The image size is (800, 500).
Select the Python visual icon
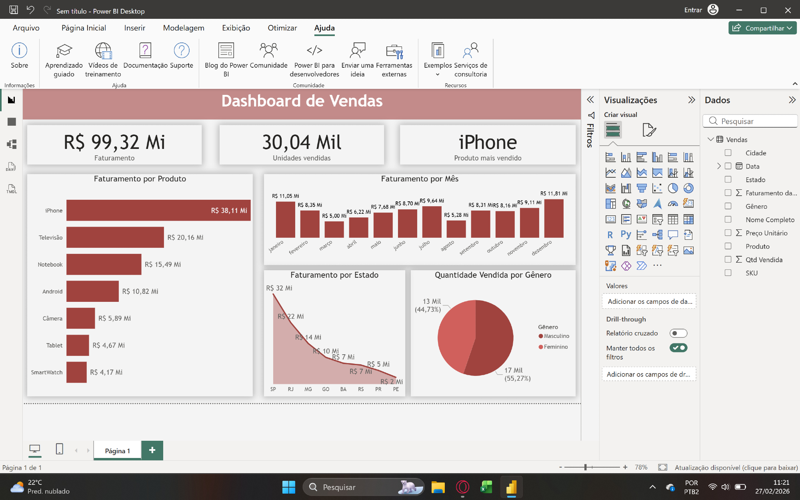point(626,235)
